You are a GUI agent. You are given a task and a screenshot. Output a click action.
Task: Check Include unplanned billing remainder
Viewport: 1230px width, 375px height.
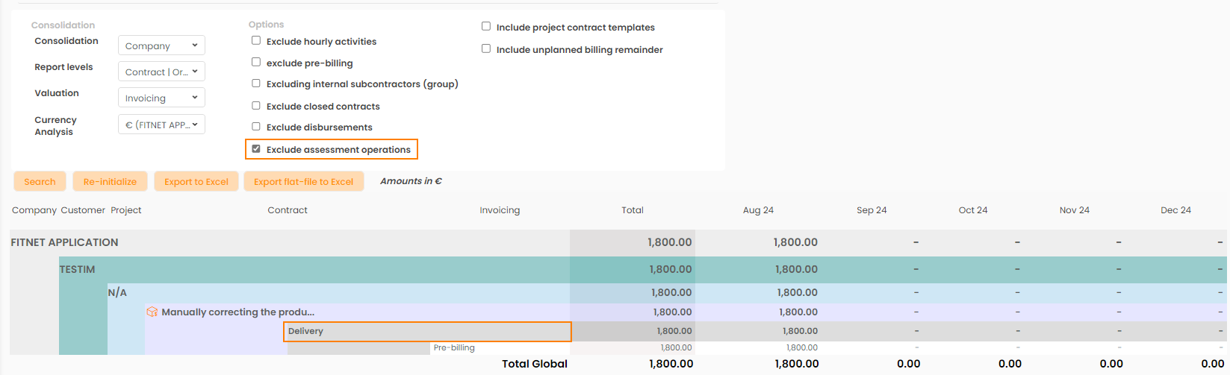(x=486, y=49)
